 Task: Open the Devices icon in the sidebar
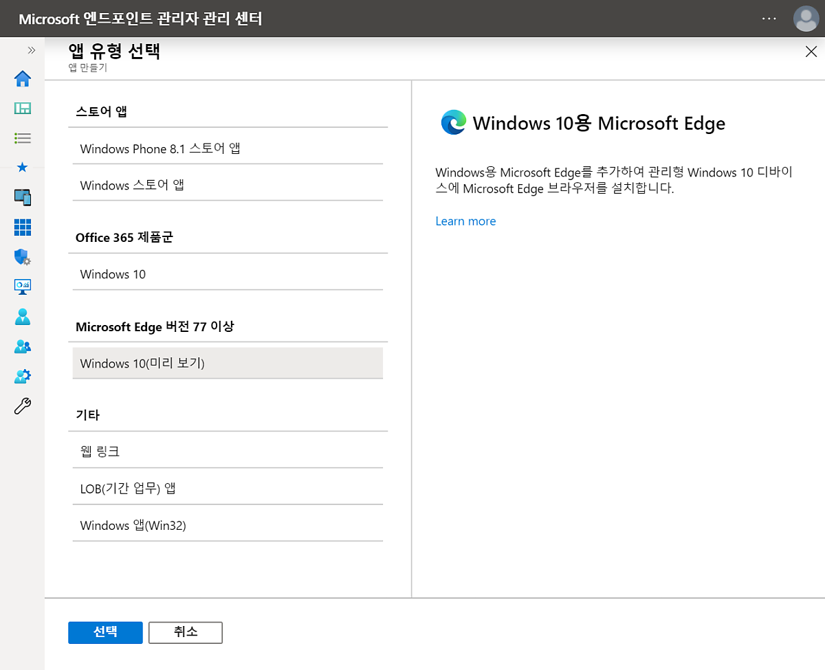23,197
